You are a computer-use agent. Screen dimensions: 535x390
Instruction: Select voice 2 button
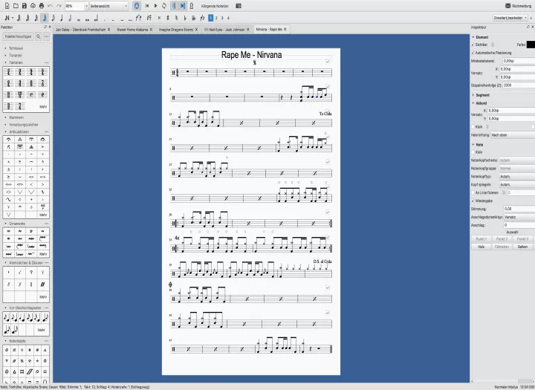tap(216, 18)
